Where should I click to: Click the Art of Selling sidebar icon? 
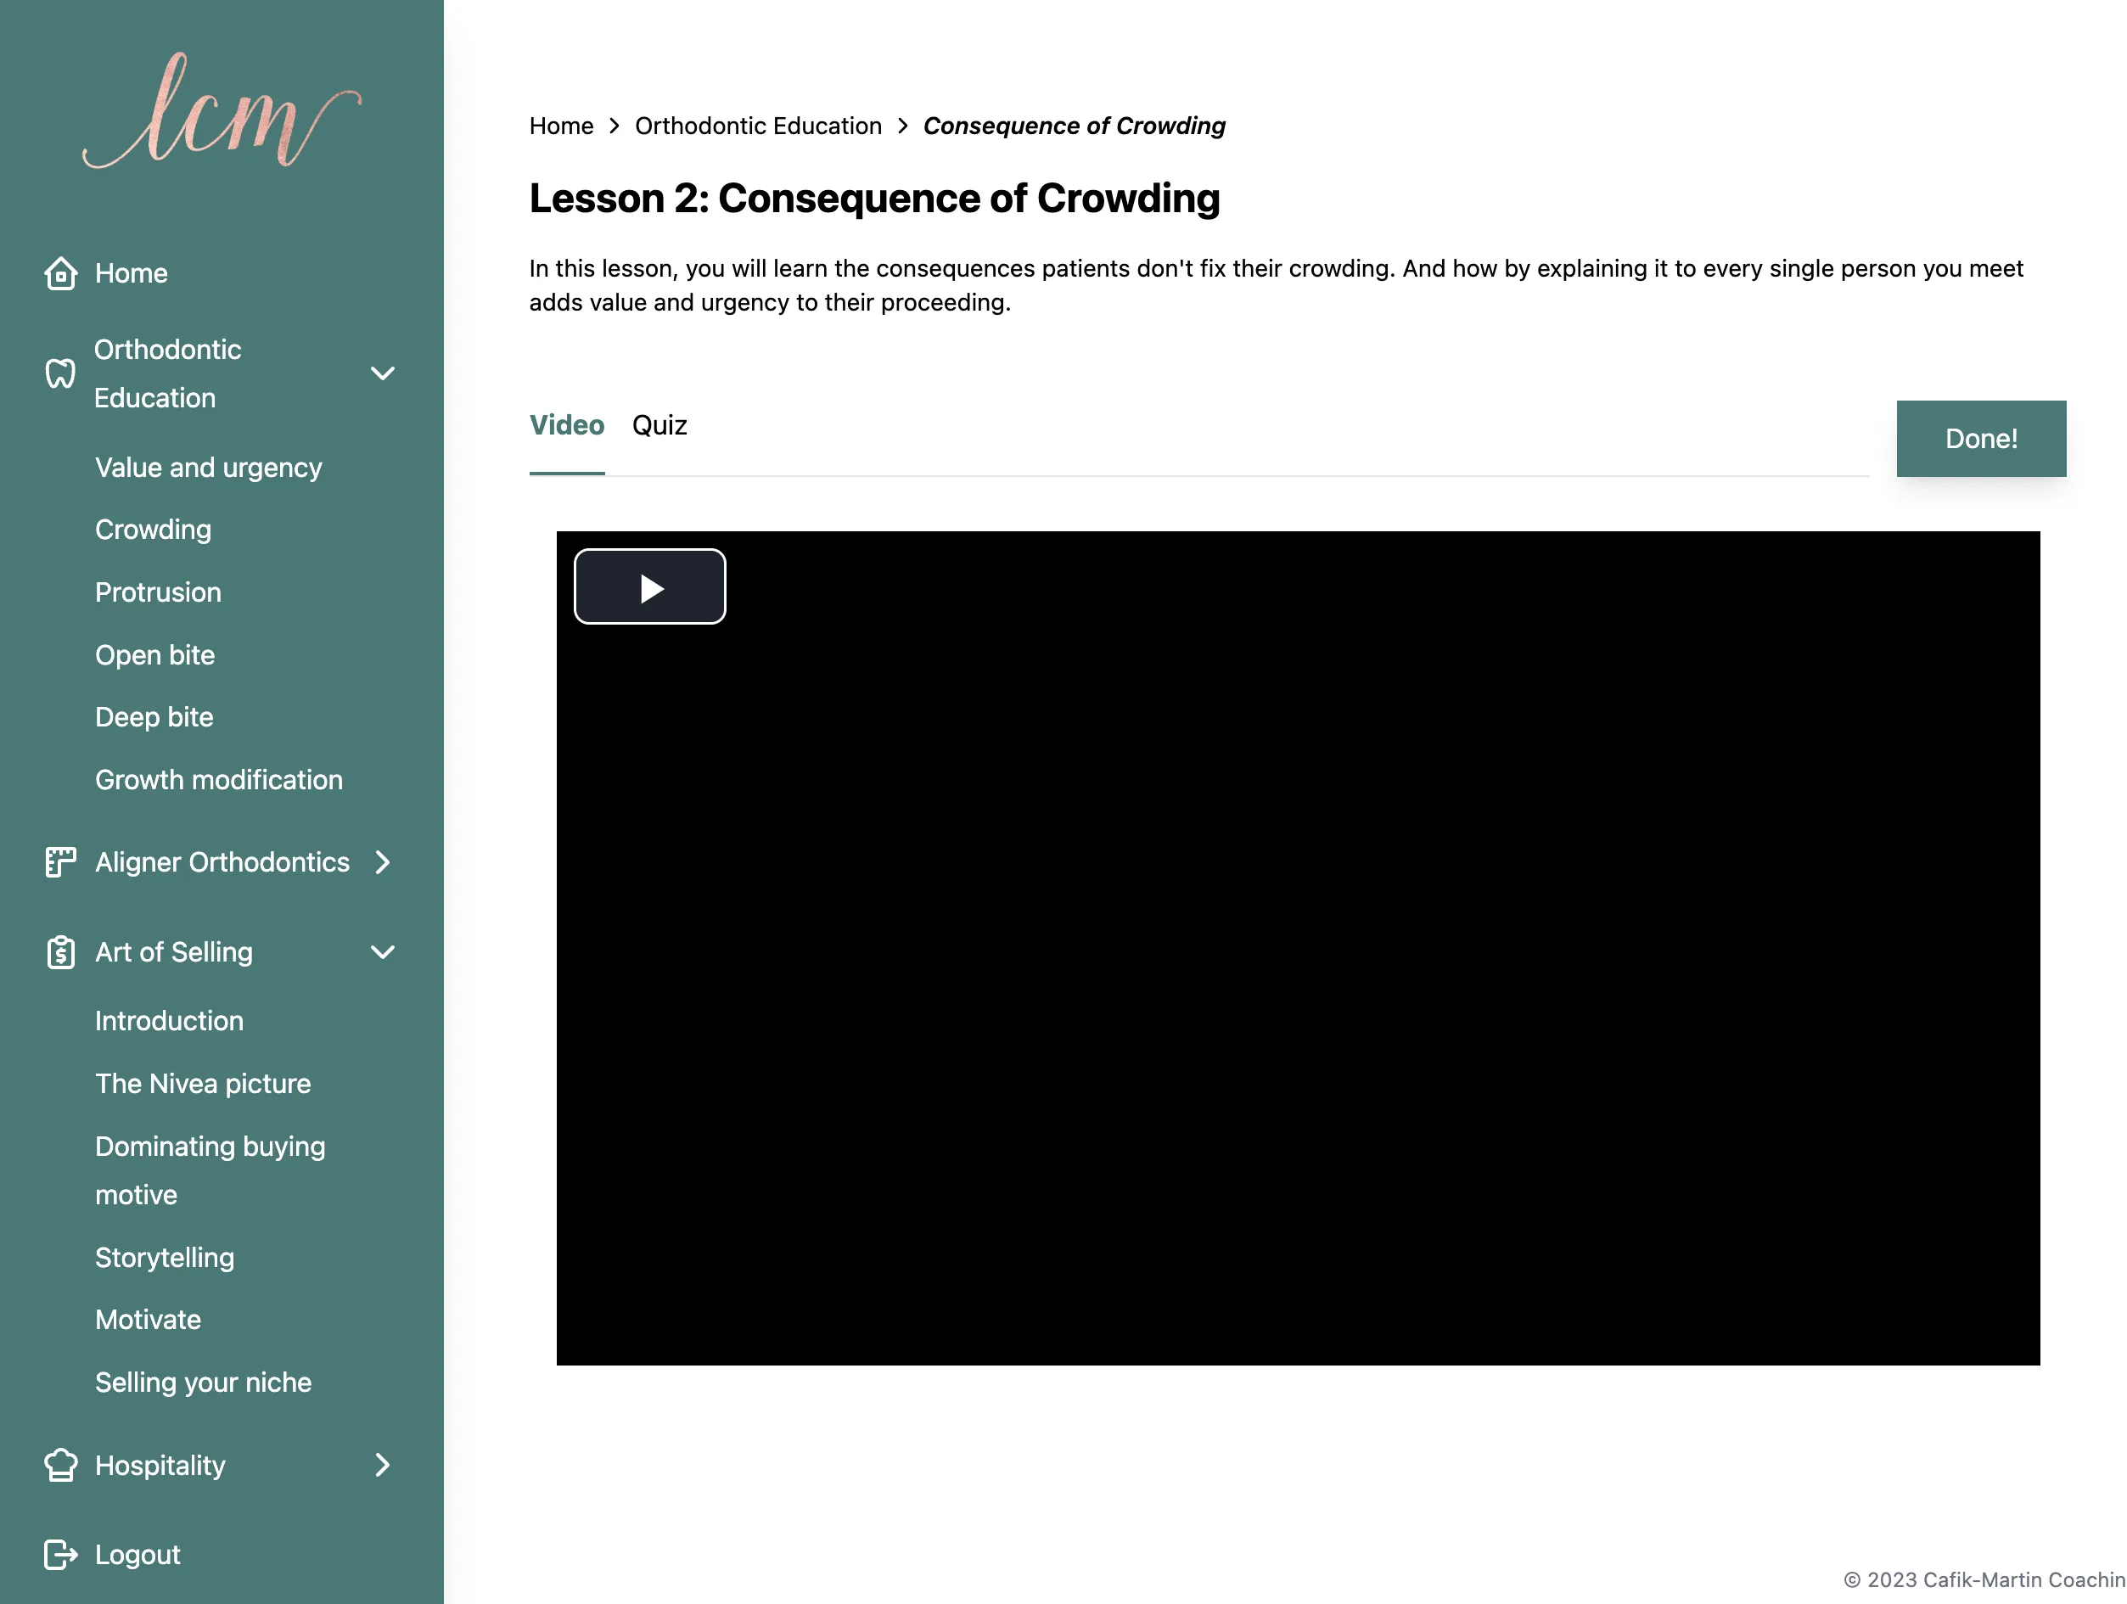click(x=60, y=952)
